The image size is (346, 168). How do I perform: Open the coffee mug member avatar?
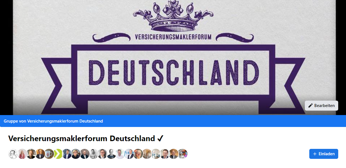(x=49, y=154)
